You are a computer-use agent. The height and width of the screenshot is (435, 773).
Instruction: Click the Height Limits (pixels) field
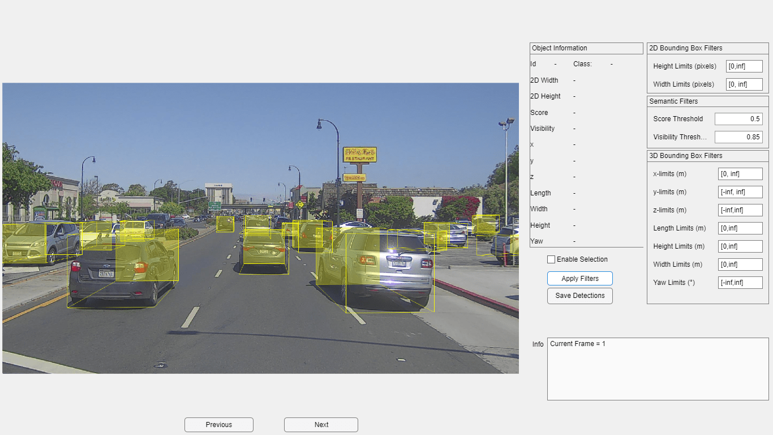pos(744,66)
